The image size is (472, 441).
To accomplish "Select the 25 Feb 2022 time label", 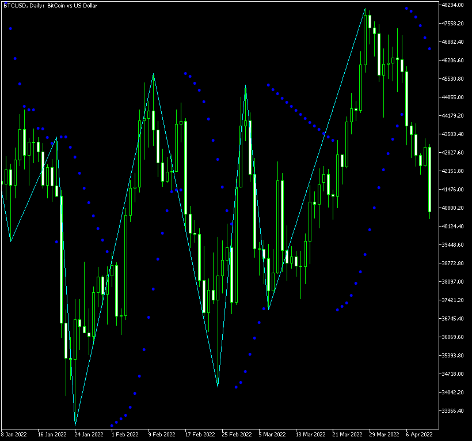I will point(237,434).
